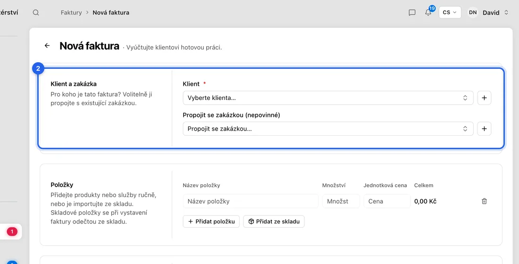Screen dimensions: 519x264
Task: Click the Klient a zakázka heading
Action: tap(74, 84)
